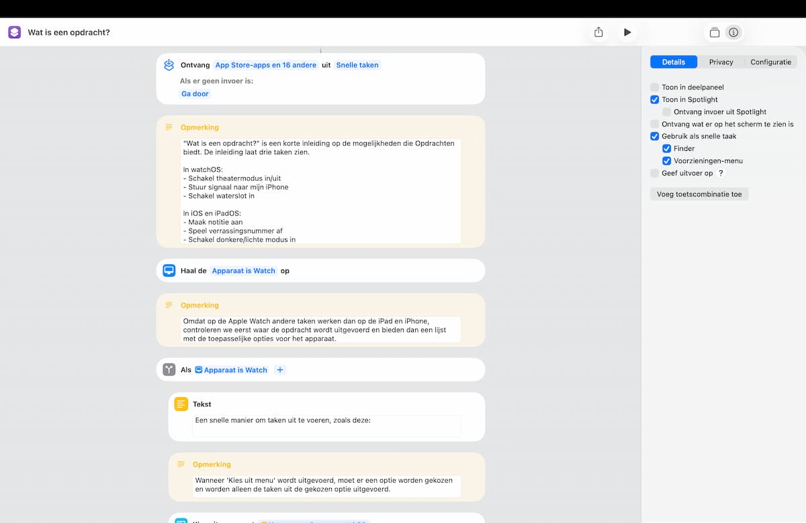Enable 'Geef uitvoer op' checkbox

(655, 173)
